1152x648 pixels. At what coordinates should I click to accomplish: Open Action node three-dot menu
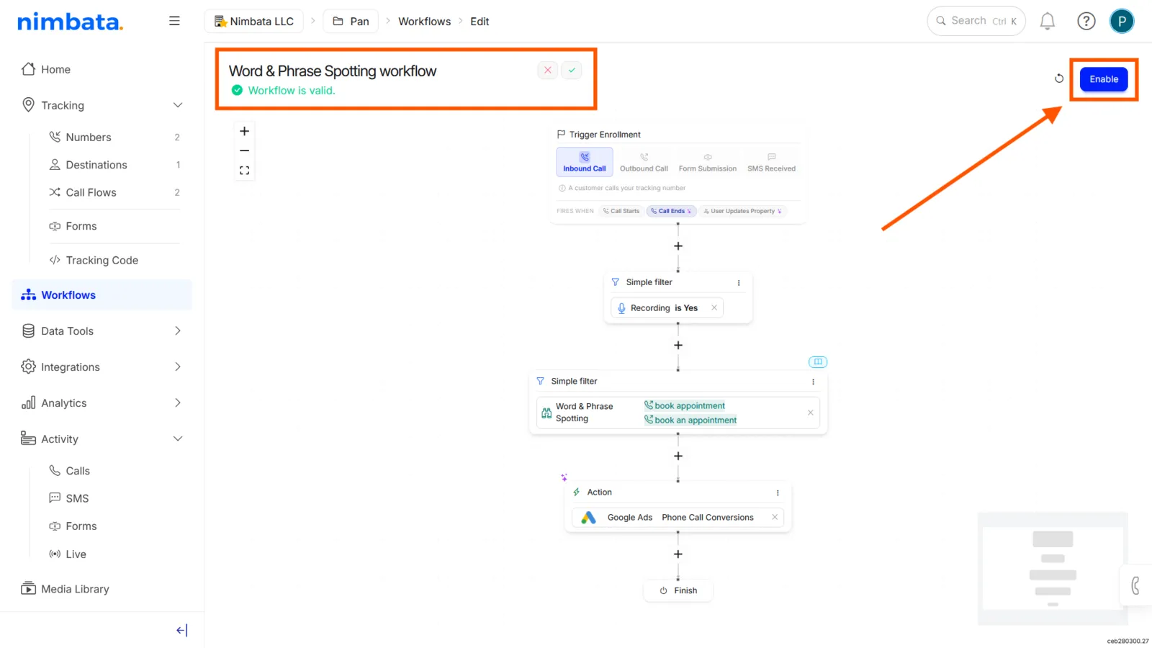[778, 493]
